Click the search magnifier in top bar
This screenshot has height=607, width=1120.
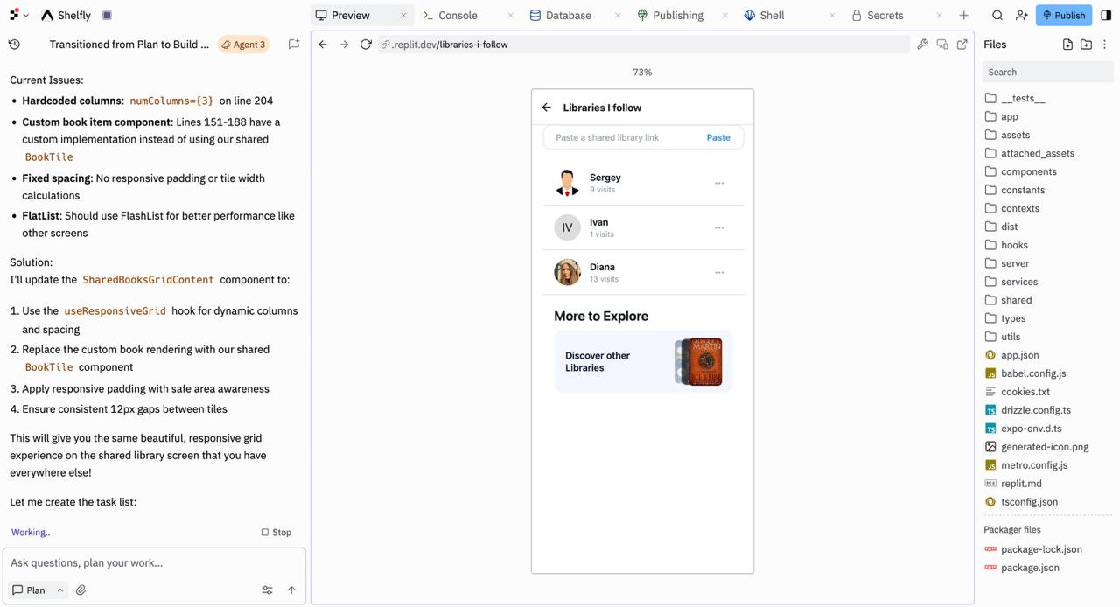(997, 16)
